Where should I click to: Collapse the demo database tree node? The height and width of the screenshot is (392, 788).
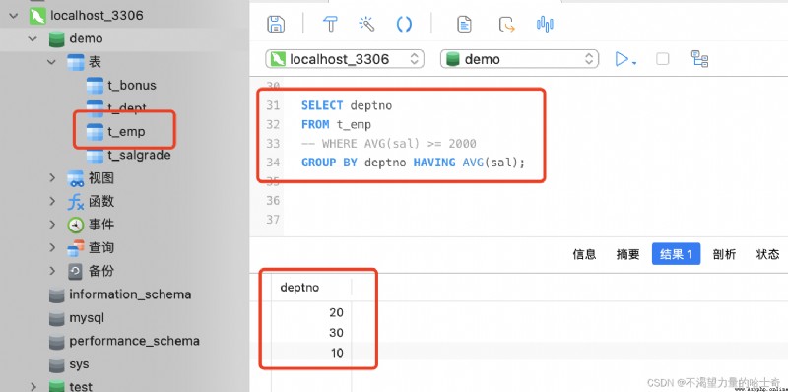click(33, 38)
